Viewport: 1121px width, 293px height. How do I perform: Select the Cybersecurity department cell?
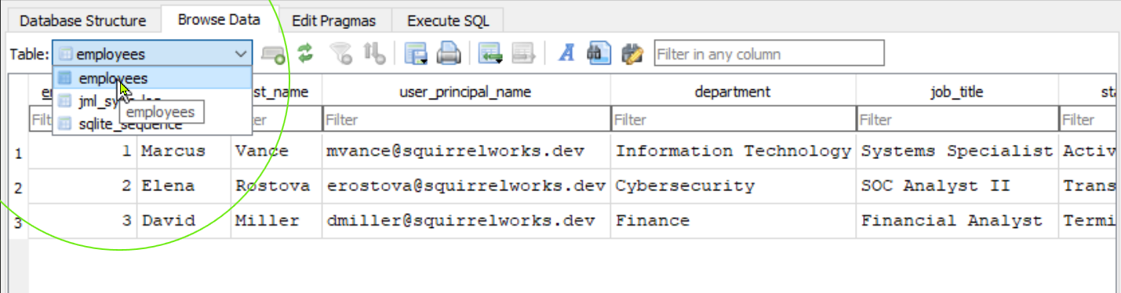[x=733, y=186]
